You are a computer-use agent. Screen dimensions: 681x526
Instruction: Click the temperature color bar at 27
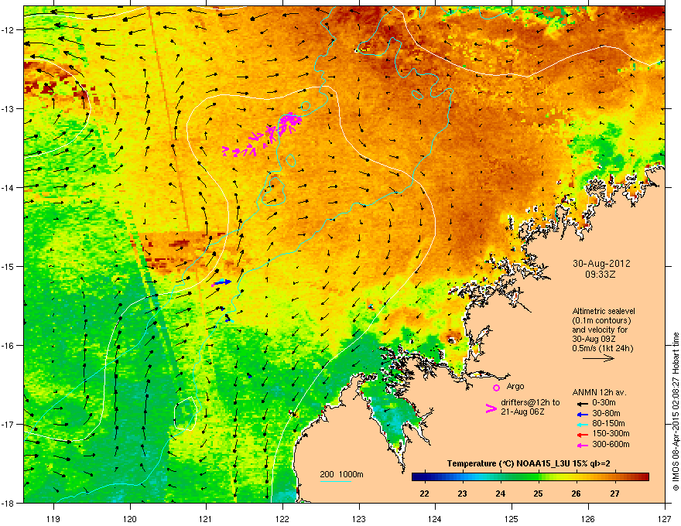[x=614, y=477]
